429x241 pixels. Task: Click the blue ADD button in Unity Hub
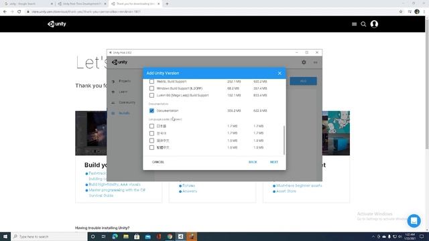tap(303, 81)
